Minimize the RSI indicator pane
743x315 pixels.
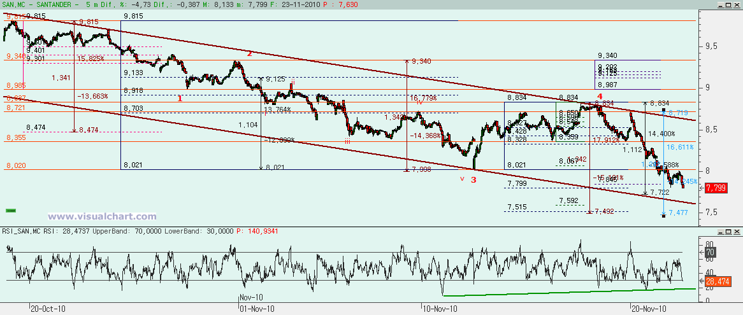click(x=720, y=232)
